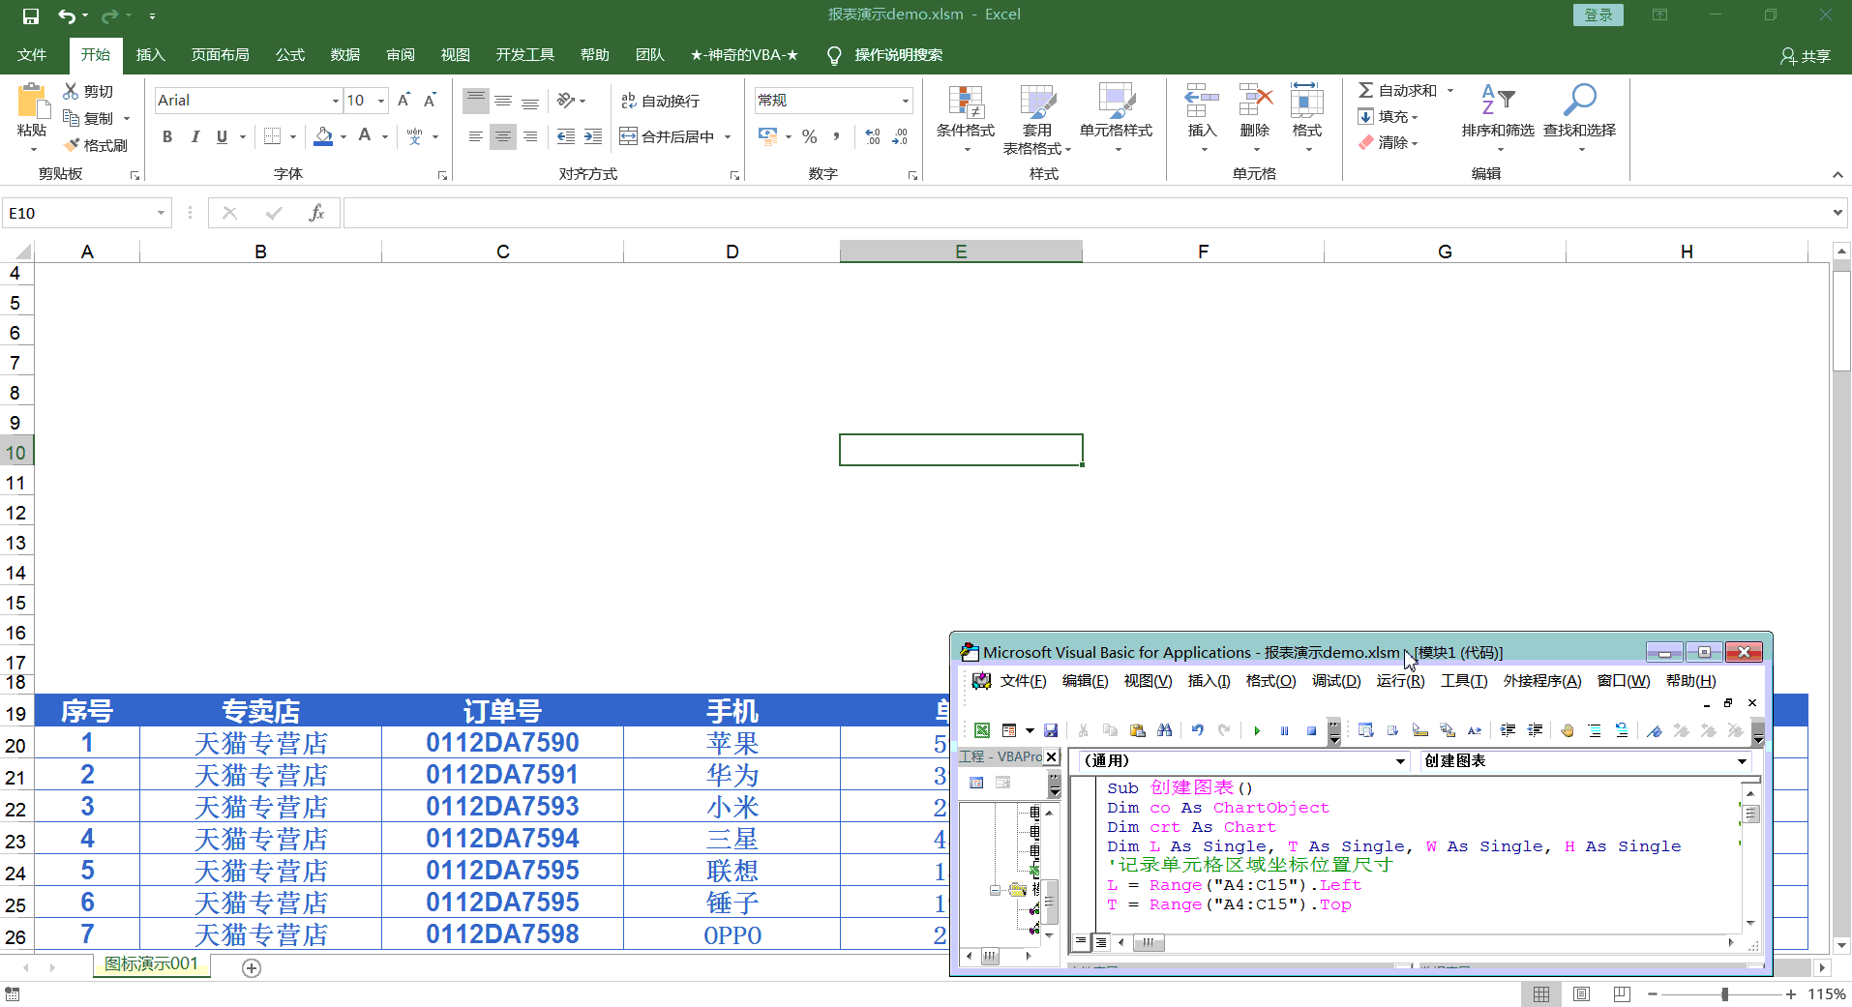The image size is (1852, 1007).
Task: Click the 共享 (Share) button
Action: 1806,56
